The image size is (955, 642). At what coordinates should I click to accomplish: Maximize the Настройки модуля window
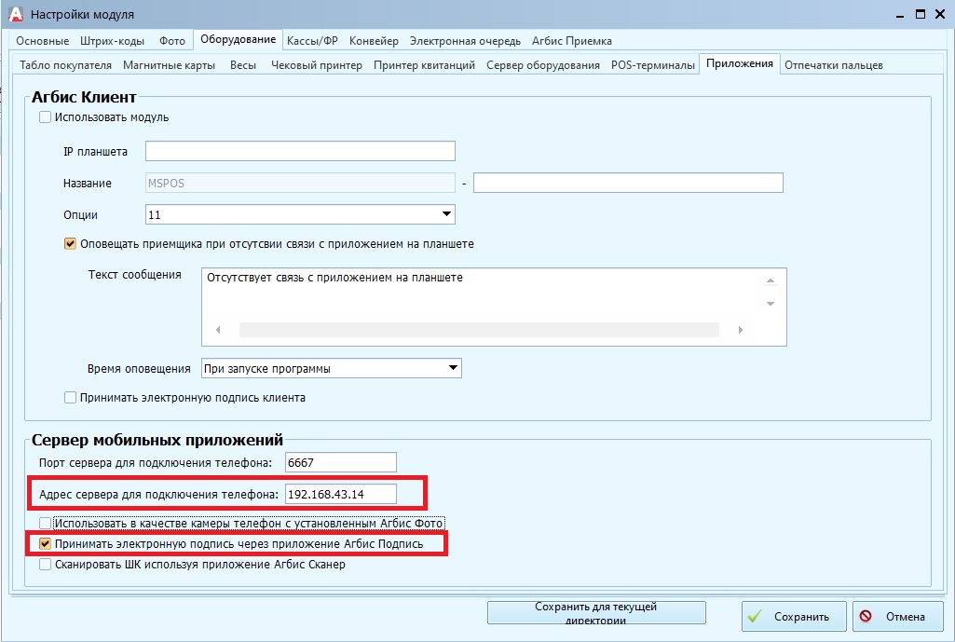coord(921,14)
